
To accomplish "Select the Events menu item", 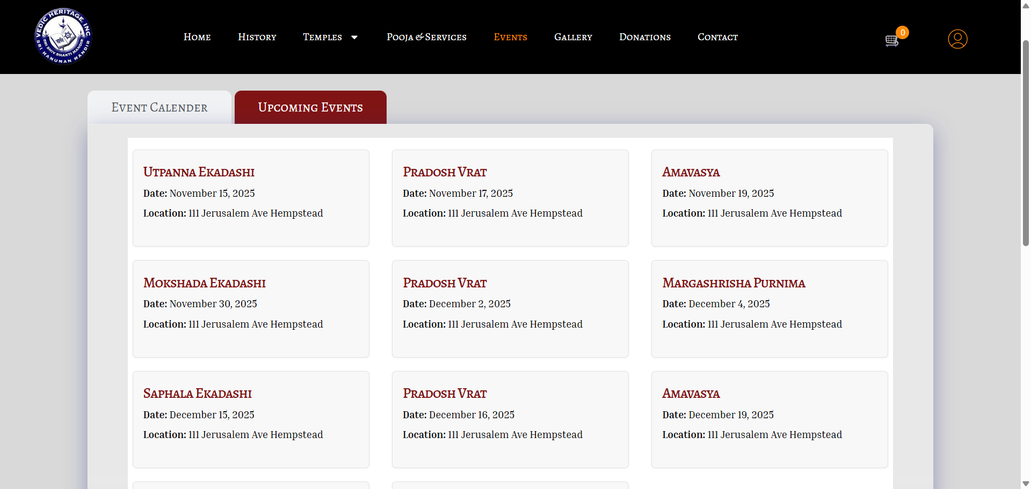I will coord(510,37).
